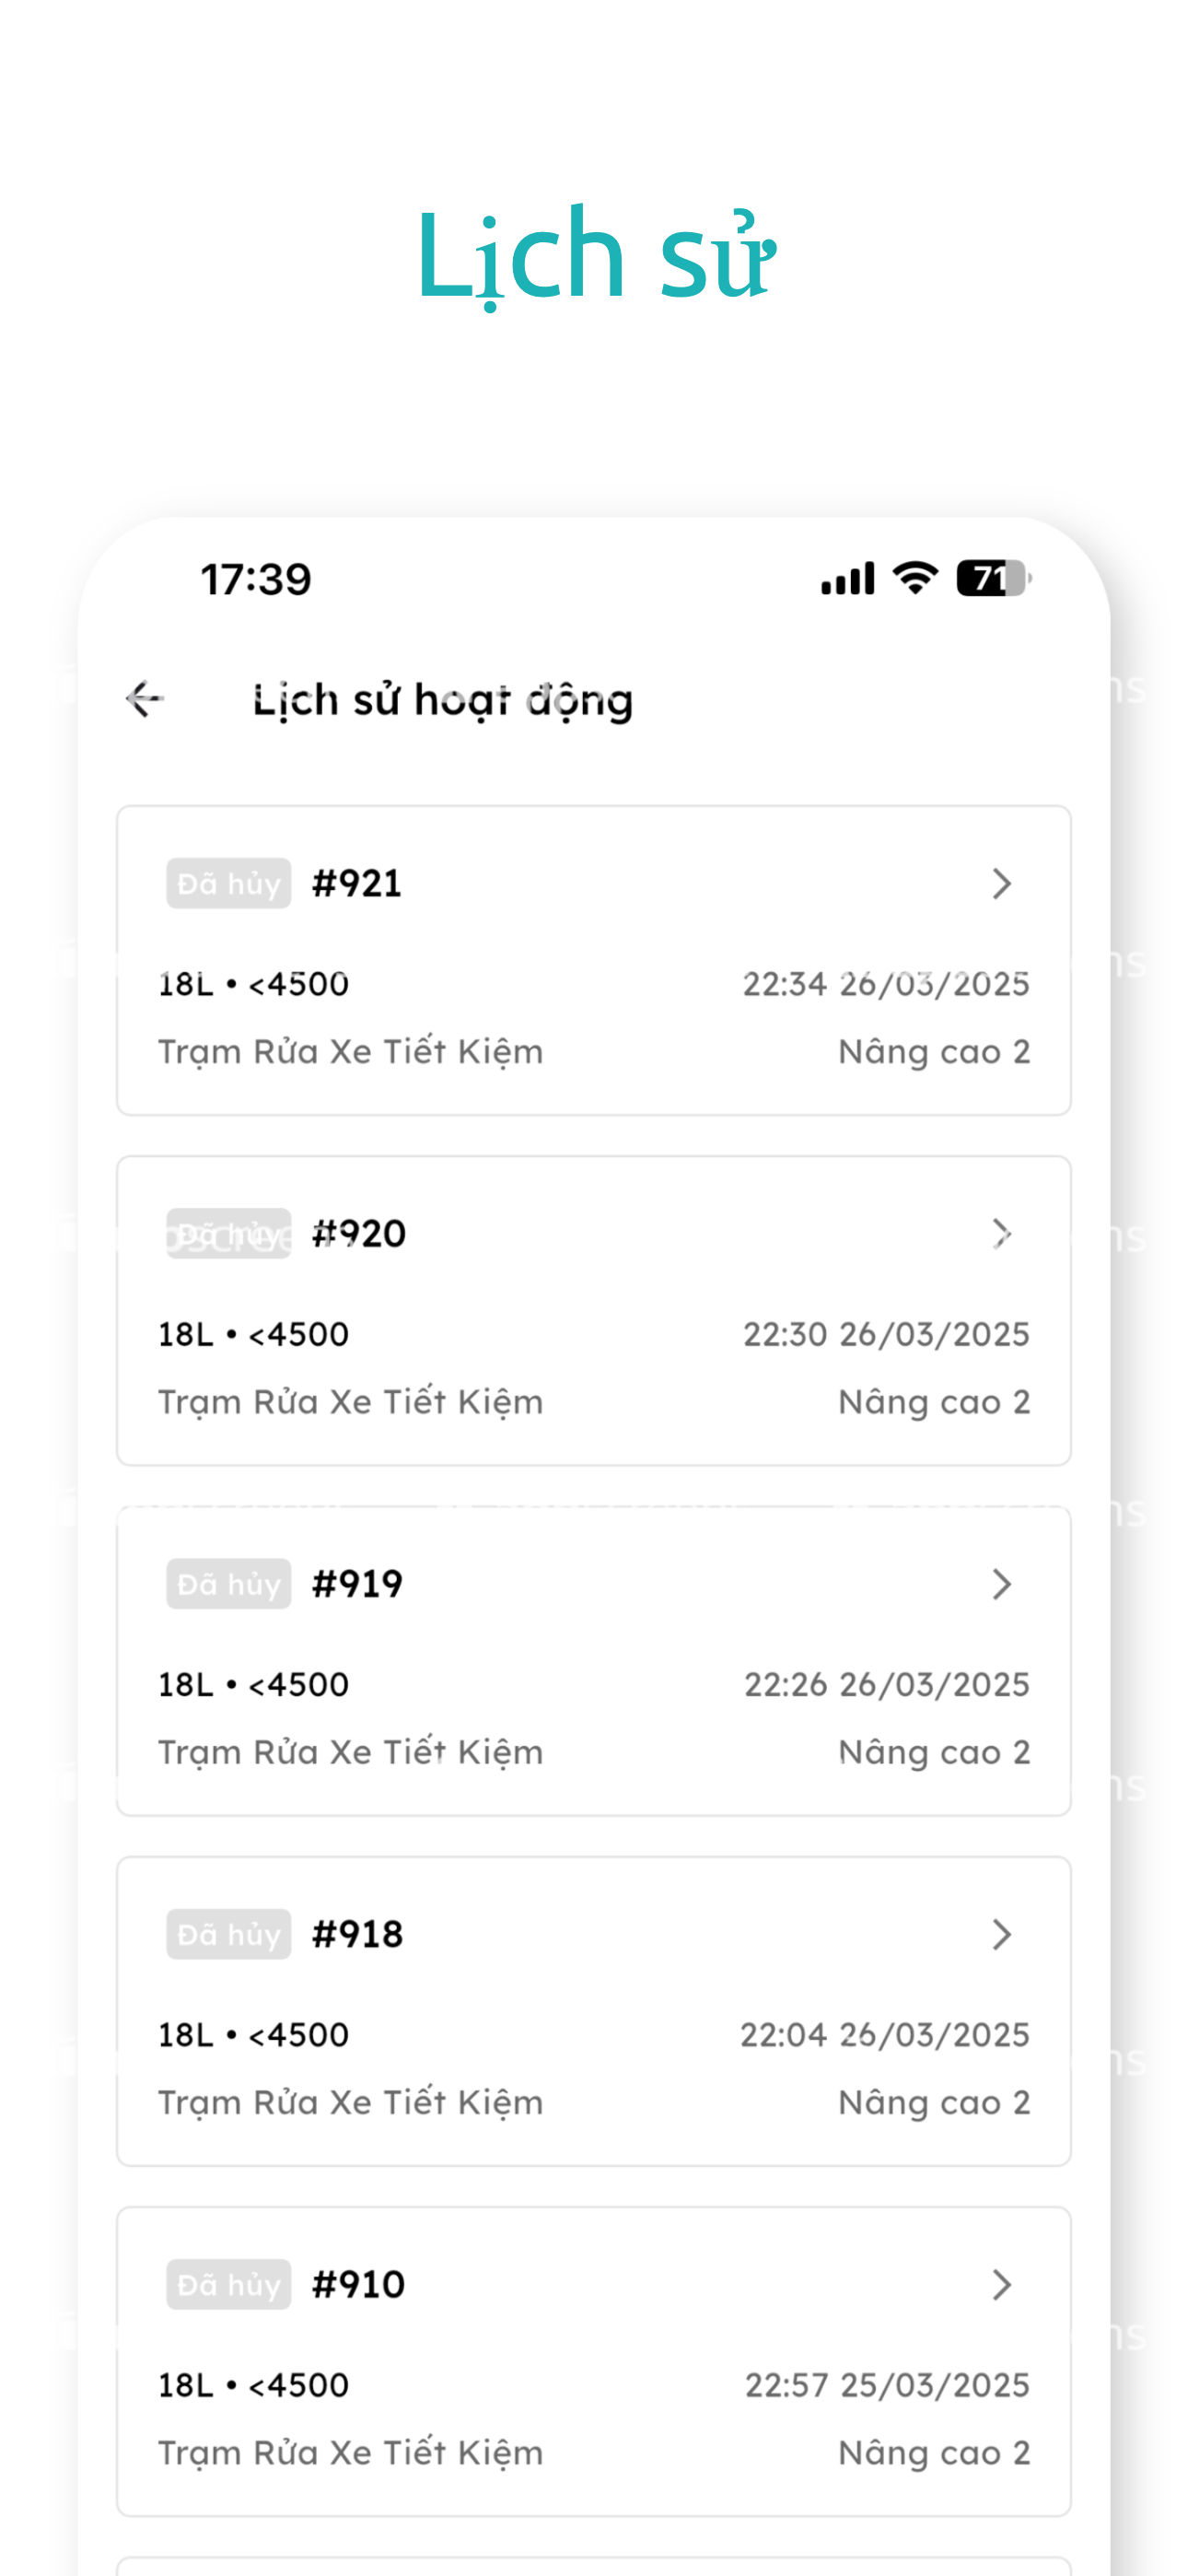The width and height of the screenshot is (1188, 2576).
Task: Tap the chevron for order #918
Action: [x=1001, y=1934]
